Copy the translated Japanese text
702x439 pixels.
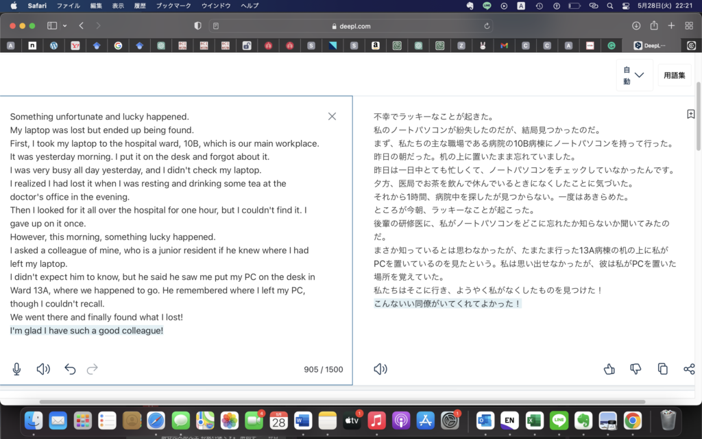coord(662,369)
